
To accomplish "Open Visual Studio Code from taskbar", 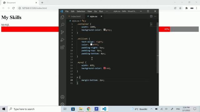I will coord(104,109).
